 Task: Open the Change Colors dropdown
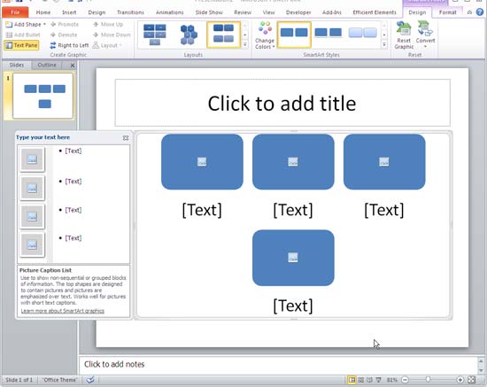(x=265, y=35)
